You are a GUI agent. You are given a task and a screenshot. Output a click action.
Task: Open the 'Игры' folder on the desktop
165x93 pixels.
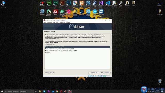(134, 3)
